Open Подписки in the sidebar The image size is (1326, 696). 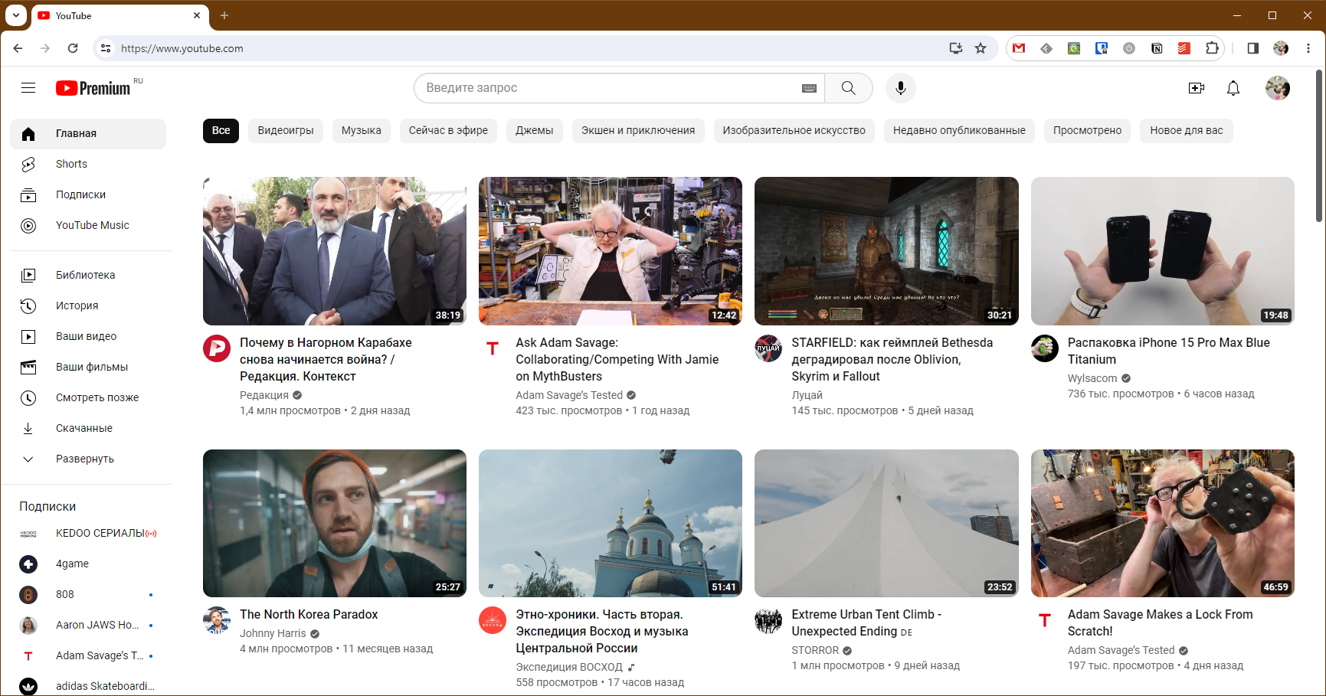click(x=88, y=194)
